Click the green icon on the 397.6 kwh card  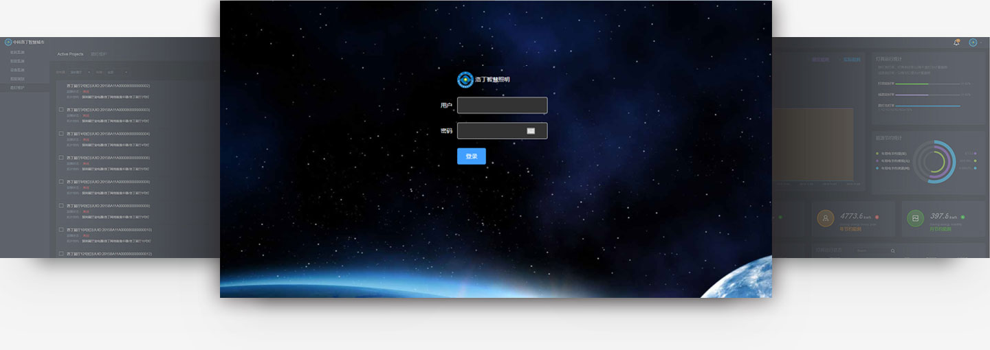point(915,218)
